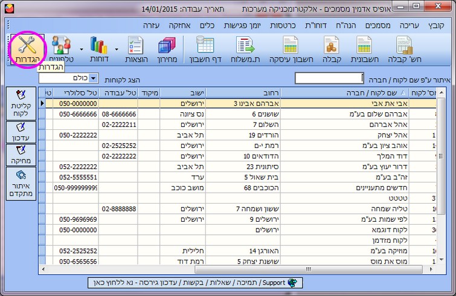The height and width of the screenshot is (296, 456).
Task: Expand the טלפונים button dropdown arrow
Action: click(x=81, y=50)
